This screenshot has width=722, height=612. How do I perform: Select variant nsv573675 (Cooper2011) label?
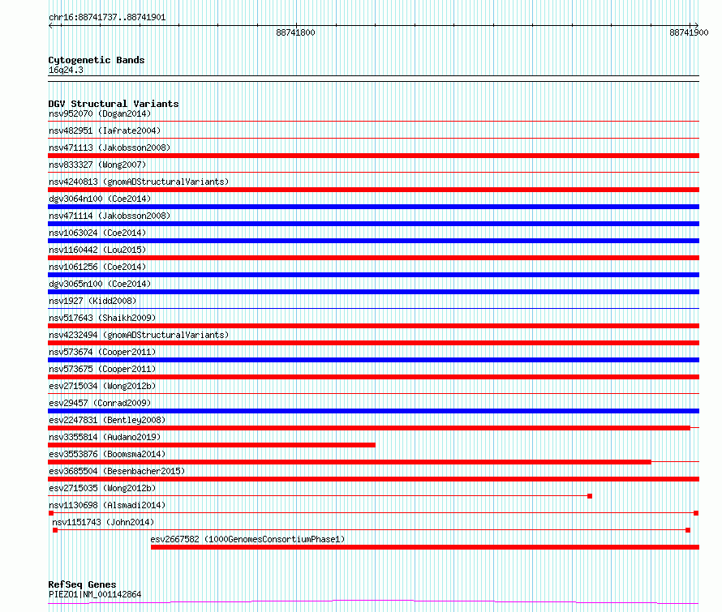tap(102, 369)
